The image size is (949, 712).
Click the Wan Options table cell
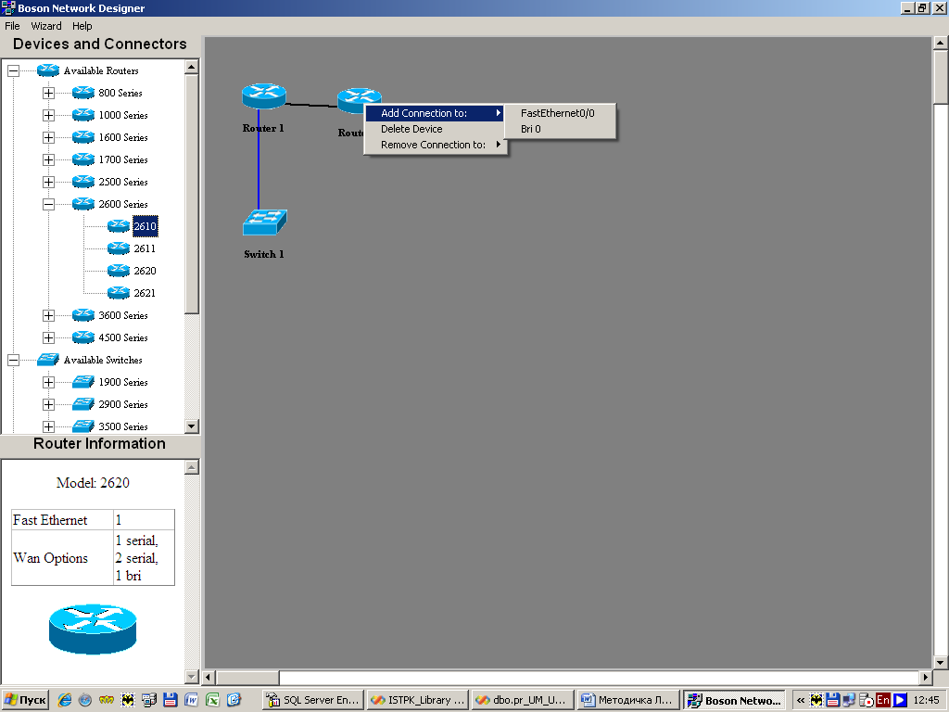[x=62, y=558]
